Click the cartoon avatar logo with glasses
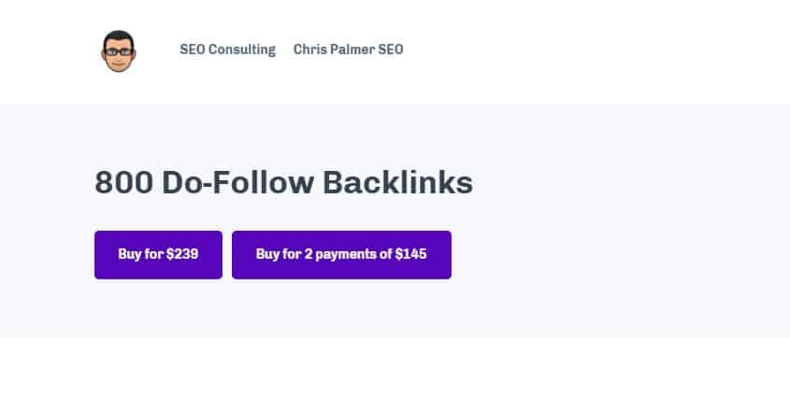790x396 pixels. point(119,50)
